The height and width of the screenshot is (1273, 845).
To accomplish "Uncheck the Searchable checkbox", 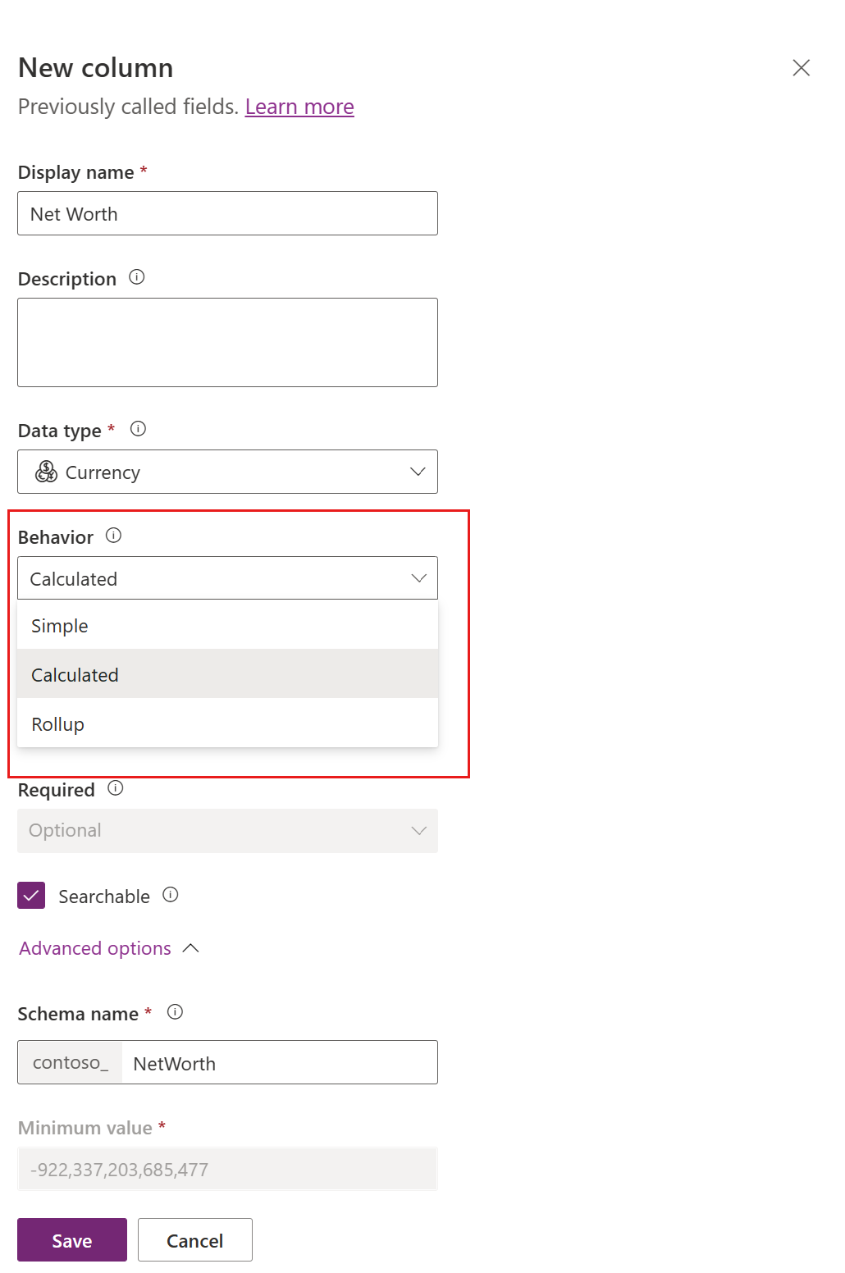I will pos(30,895).
